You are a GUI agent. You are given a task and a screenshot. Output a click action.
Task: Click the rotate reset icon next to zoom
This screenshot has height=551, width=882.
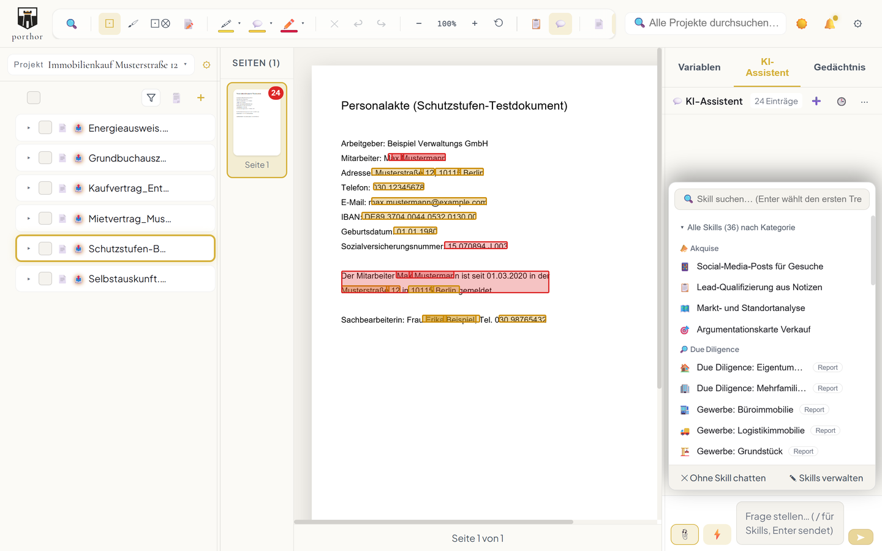499,23
